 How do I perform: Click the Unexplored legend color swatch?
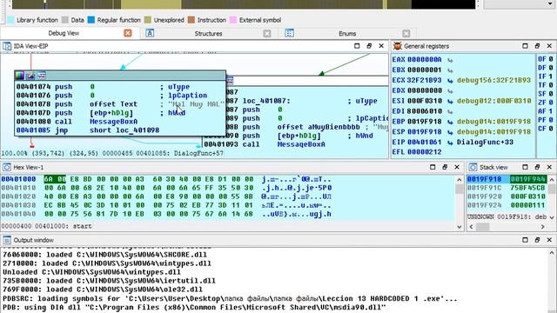pos(148,20)
